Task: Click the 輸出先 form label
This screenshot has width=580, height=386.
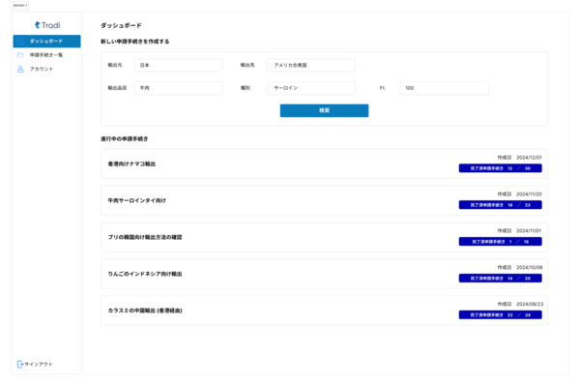Action: 247,65
